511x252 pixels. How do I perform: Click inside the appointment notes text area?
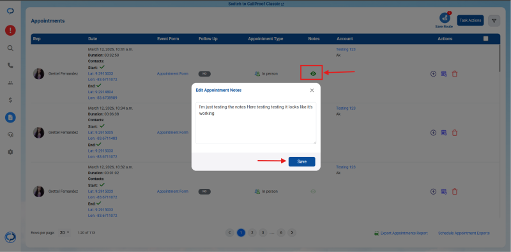click(x=256, y=123)
